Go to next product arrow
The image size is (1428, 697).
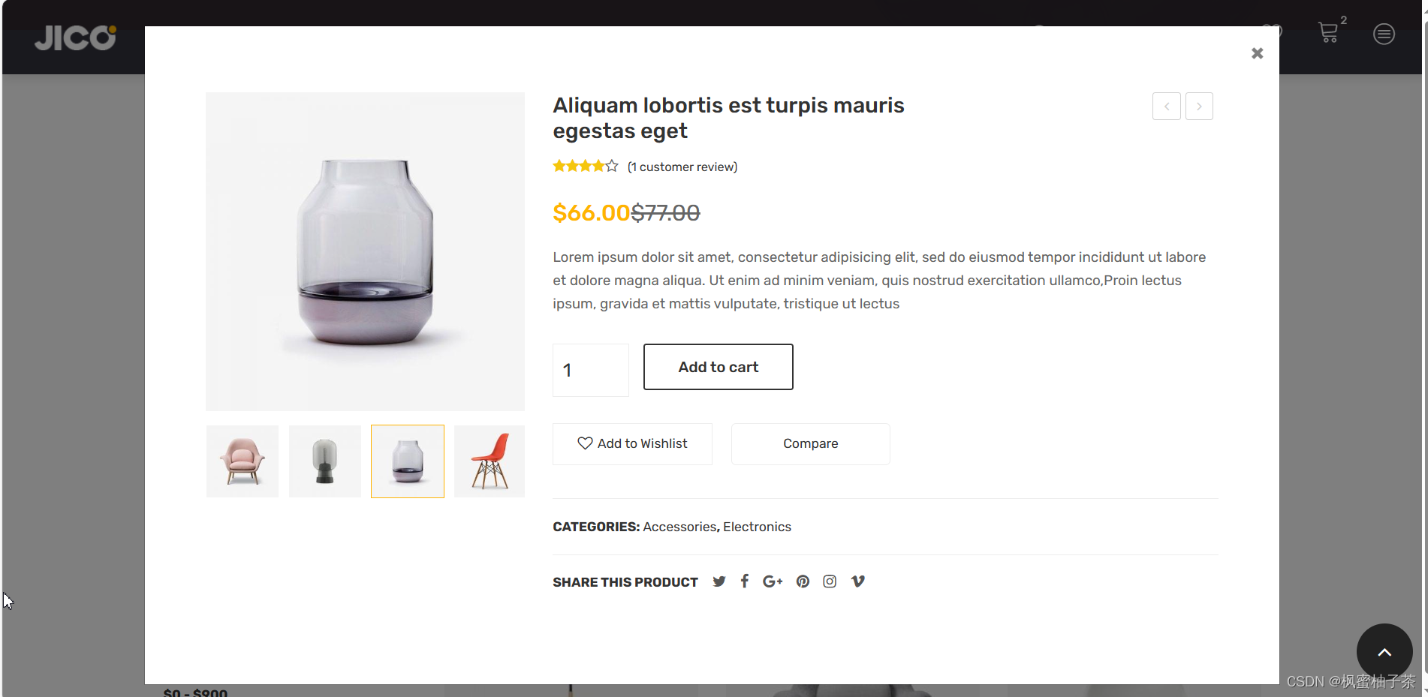pos(1199,107)
